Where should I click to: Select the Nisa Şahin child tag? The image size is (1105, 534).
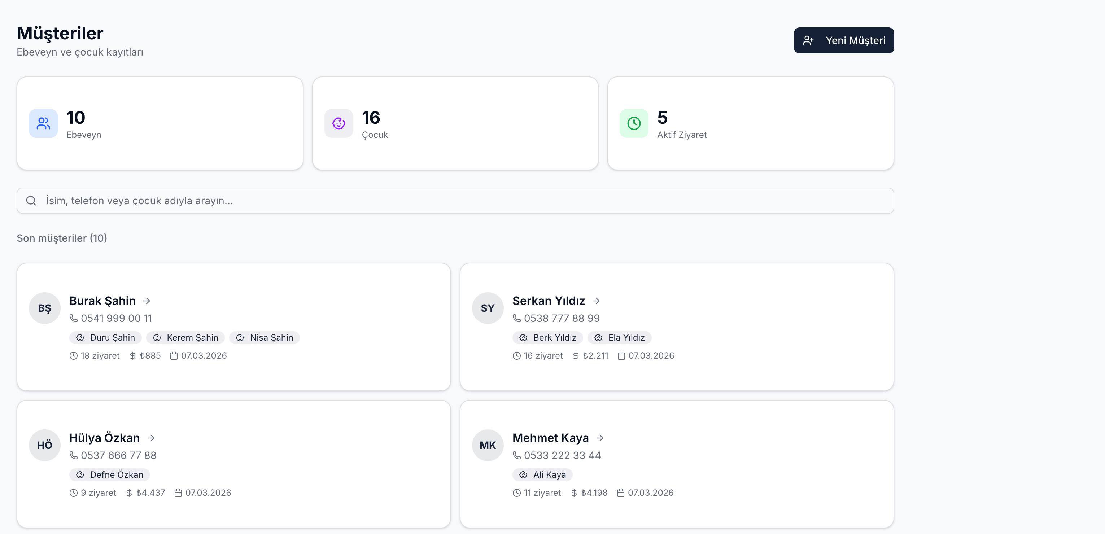264,338
